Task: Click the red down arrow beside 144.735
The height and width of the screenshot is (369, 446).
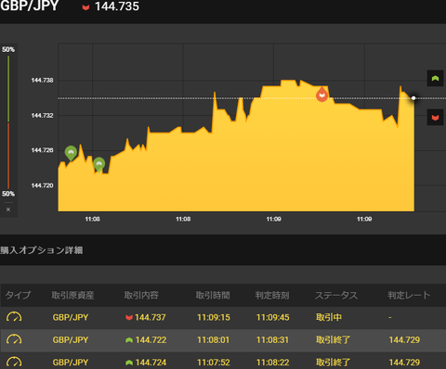Action: pos(85,7)
